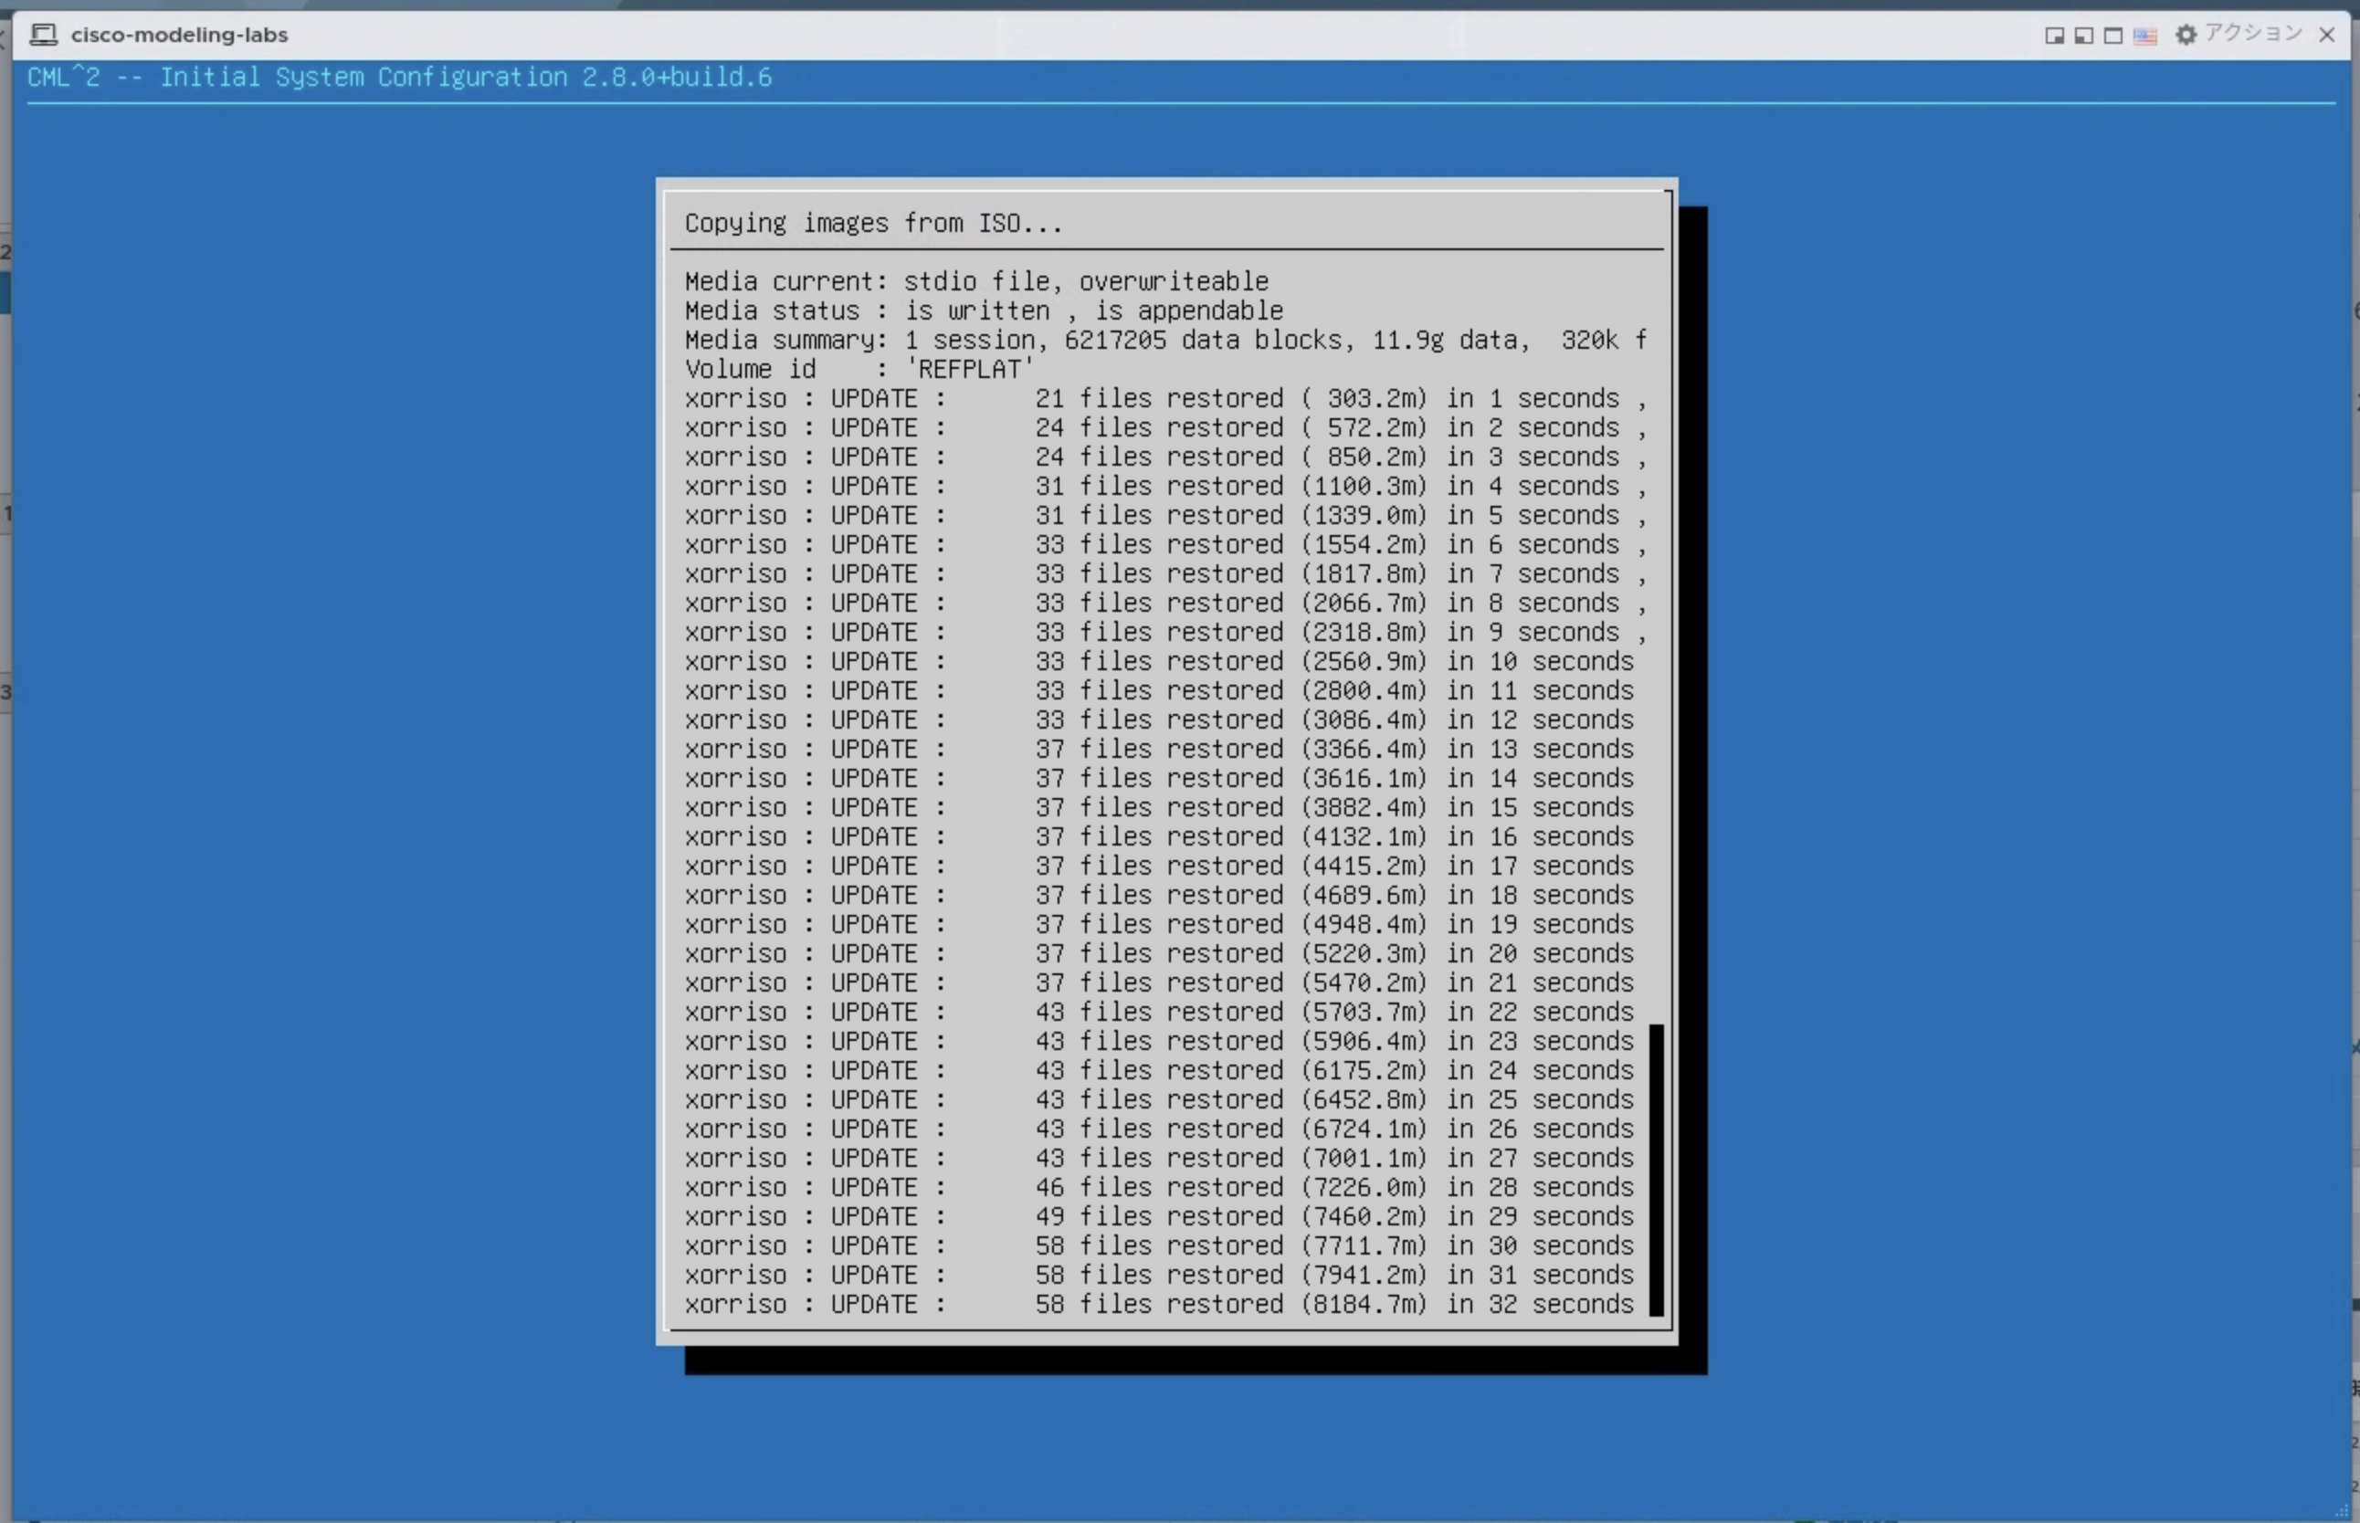Click the 'Media summary' line in the log

pyautogui.click(x=1164, y=341)
